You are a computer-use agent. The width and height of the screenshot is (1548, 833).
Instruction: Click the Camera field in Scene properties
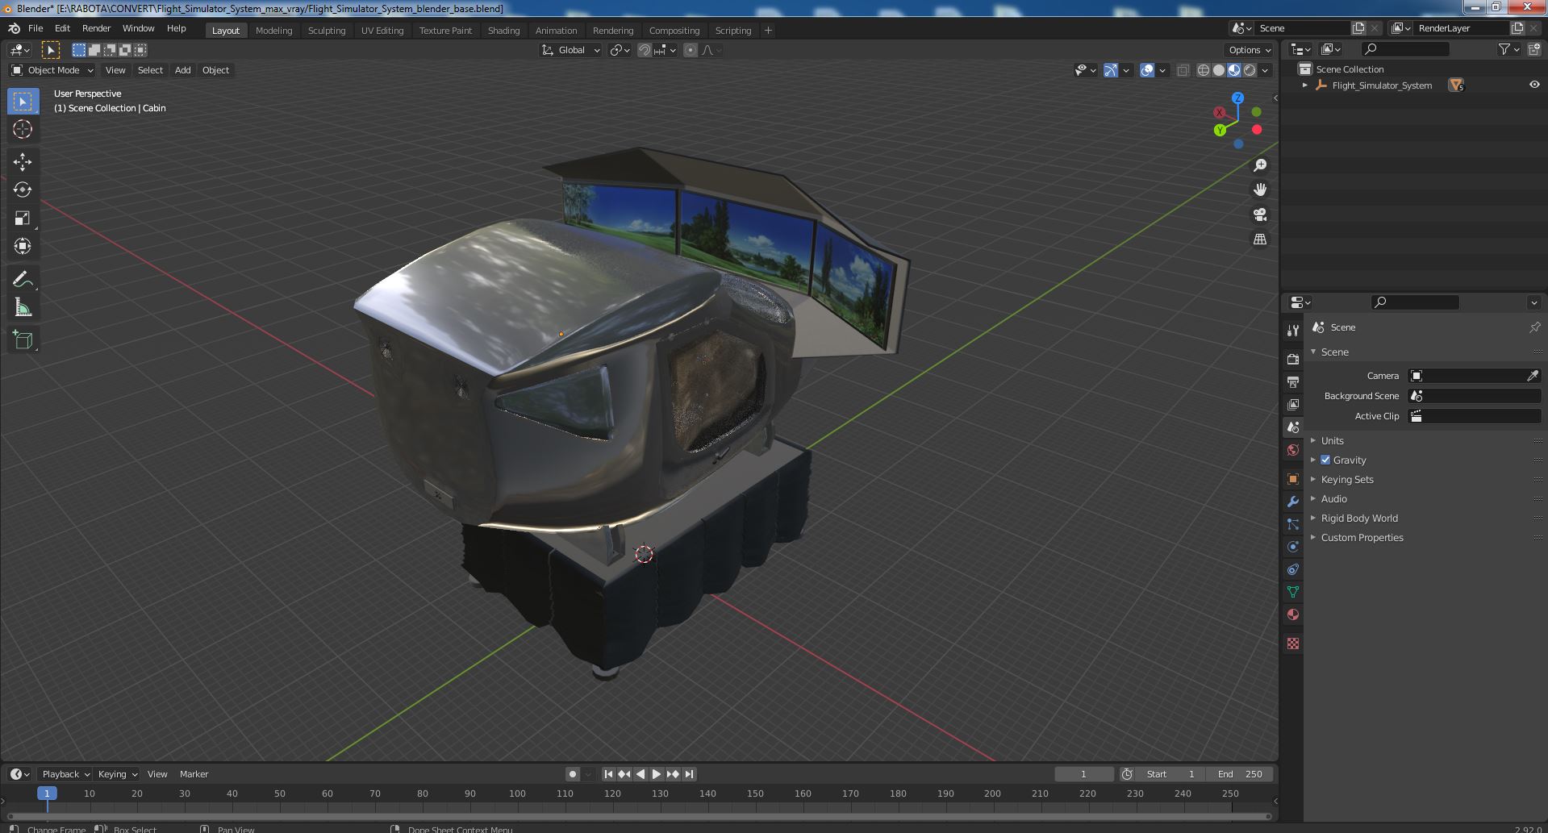pos(1475,376)
